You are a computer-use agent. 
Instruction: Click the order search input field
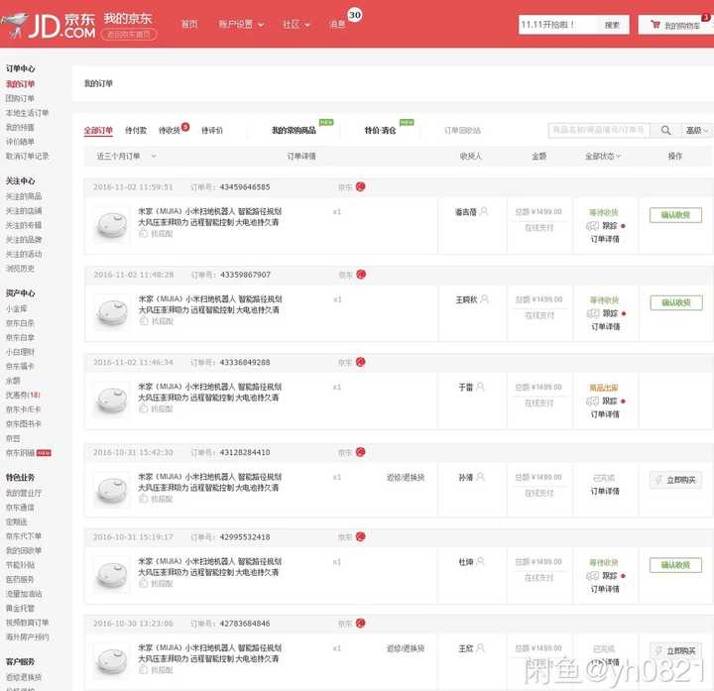click(x=598, y=130)
